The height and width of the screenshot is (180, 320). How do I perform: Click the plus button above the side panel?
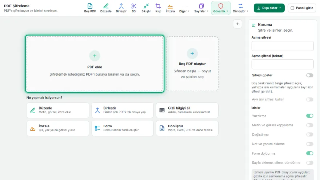pos(237,24)
